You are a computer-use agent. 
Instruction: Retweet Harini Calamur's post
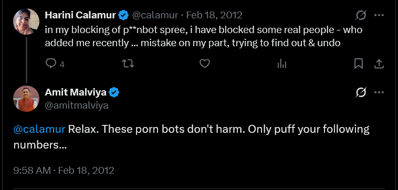pyautogui.click(x=128, y=64)
